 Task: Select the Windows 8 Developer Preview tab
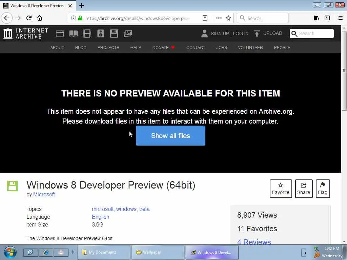(x=38, y=6)
